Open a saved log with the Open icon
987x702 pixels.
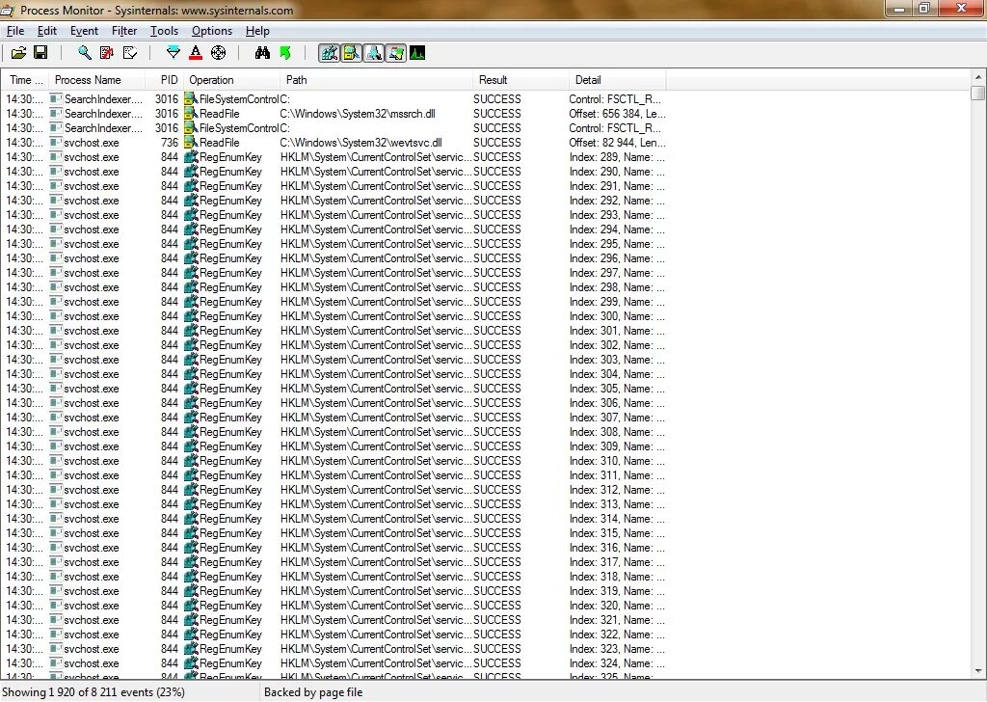click(19, 53)
